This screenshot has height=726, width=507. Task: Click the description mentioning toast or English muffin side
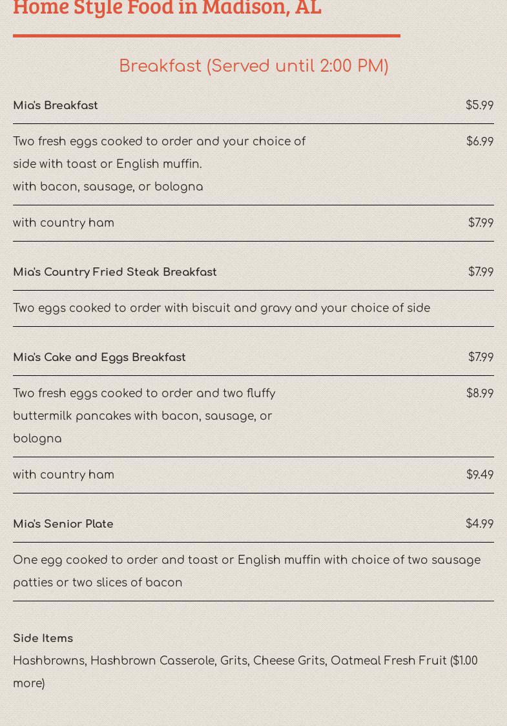pyautogui.click(x=159, y=153)
